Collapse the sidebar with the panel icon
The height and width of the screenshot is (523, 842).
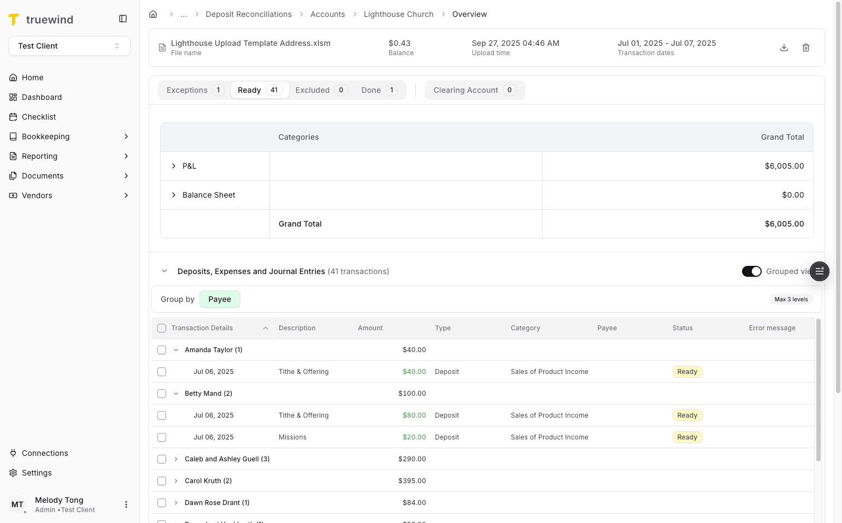pos(122,18)
